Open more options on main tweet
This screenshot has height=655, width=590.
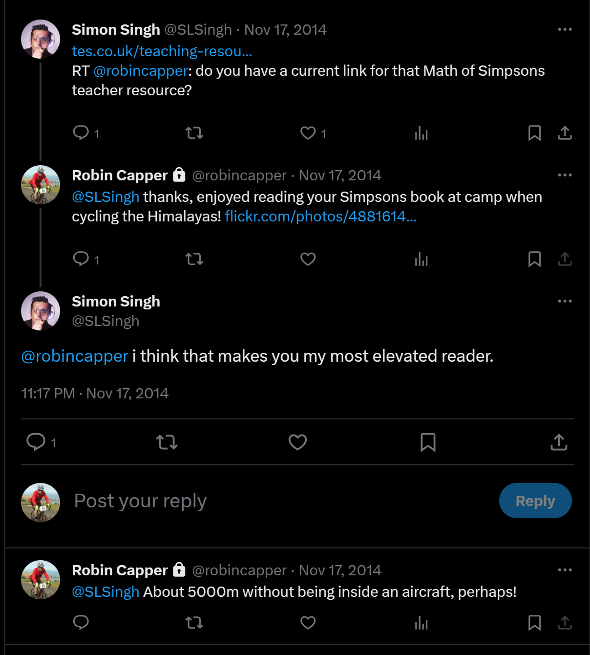565,301
